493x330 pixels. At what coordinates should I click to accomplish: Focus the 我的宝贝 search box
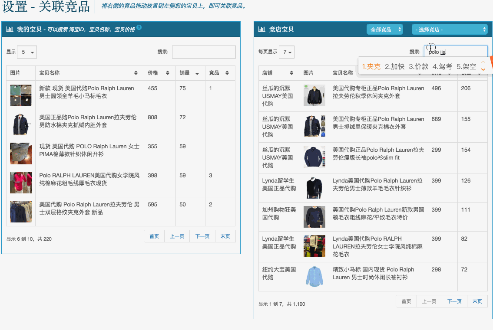[x=204, y=52]
